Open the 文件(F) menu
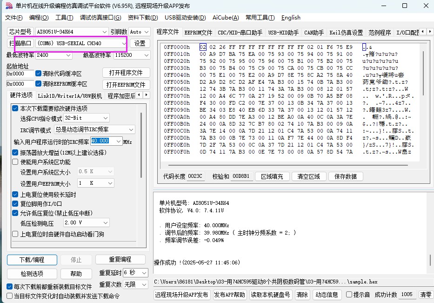The height and width of the screenshot is (303, 434). [13, 18]
